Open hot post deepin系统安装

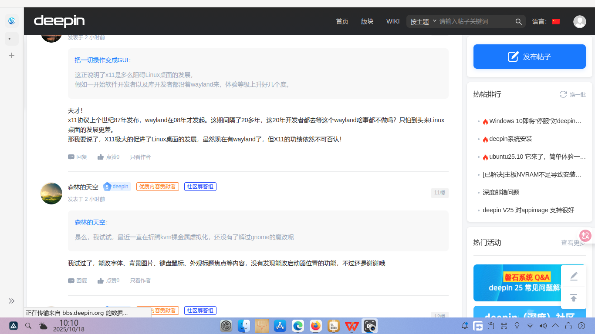[510, 139]
